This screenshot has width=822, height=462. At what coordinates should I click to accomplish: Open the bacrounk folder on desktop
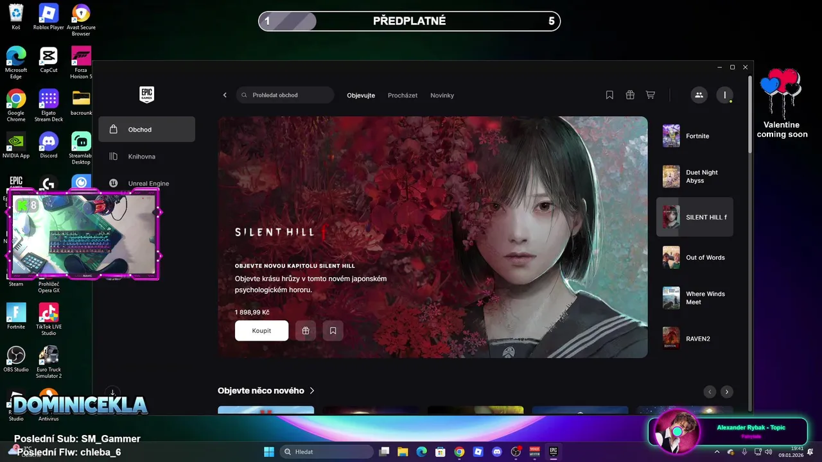point(81,103)
